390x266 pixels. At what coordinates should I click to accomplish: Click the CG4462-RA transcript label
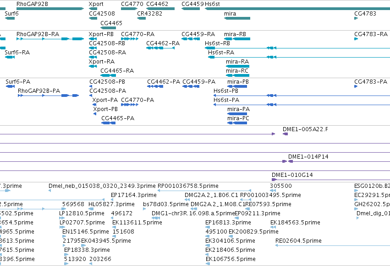tap(163, 43)
